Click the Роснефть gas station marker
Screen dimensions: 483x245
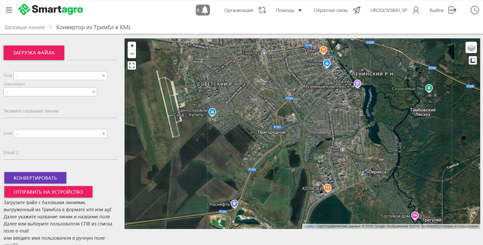(x=234, y=203)
